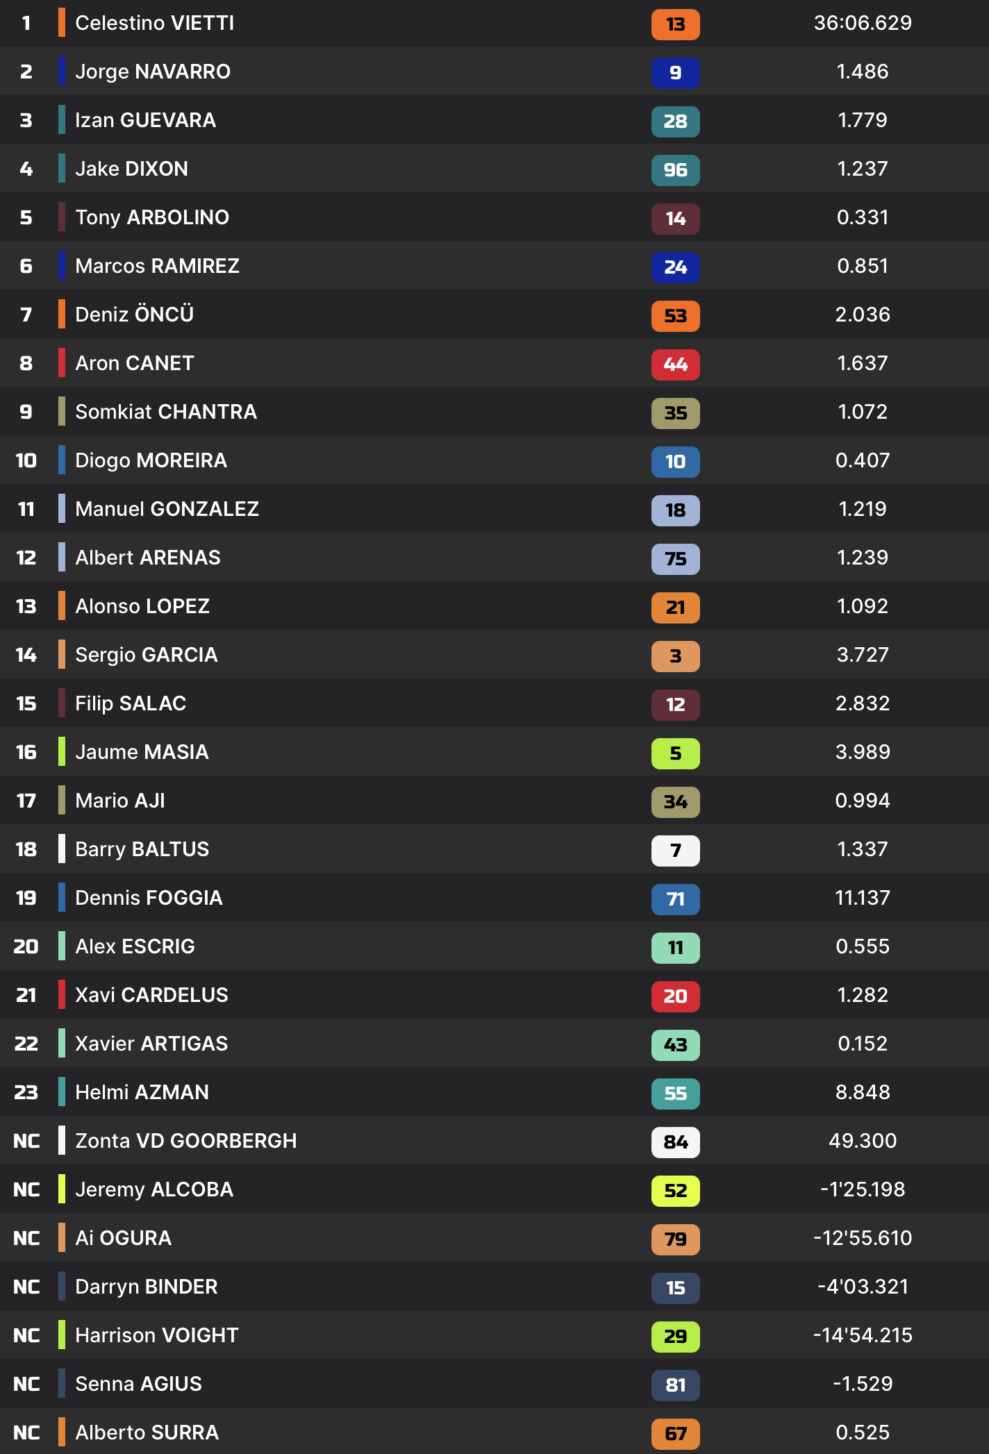Click the NC status for Ai OGURA
The image size is (989, 1454).
(26, 1238)
